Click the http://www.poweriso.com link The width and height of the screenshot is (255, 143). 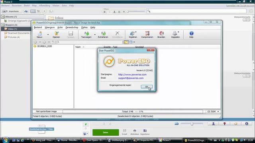(x=132, y=75)
